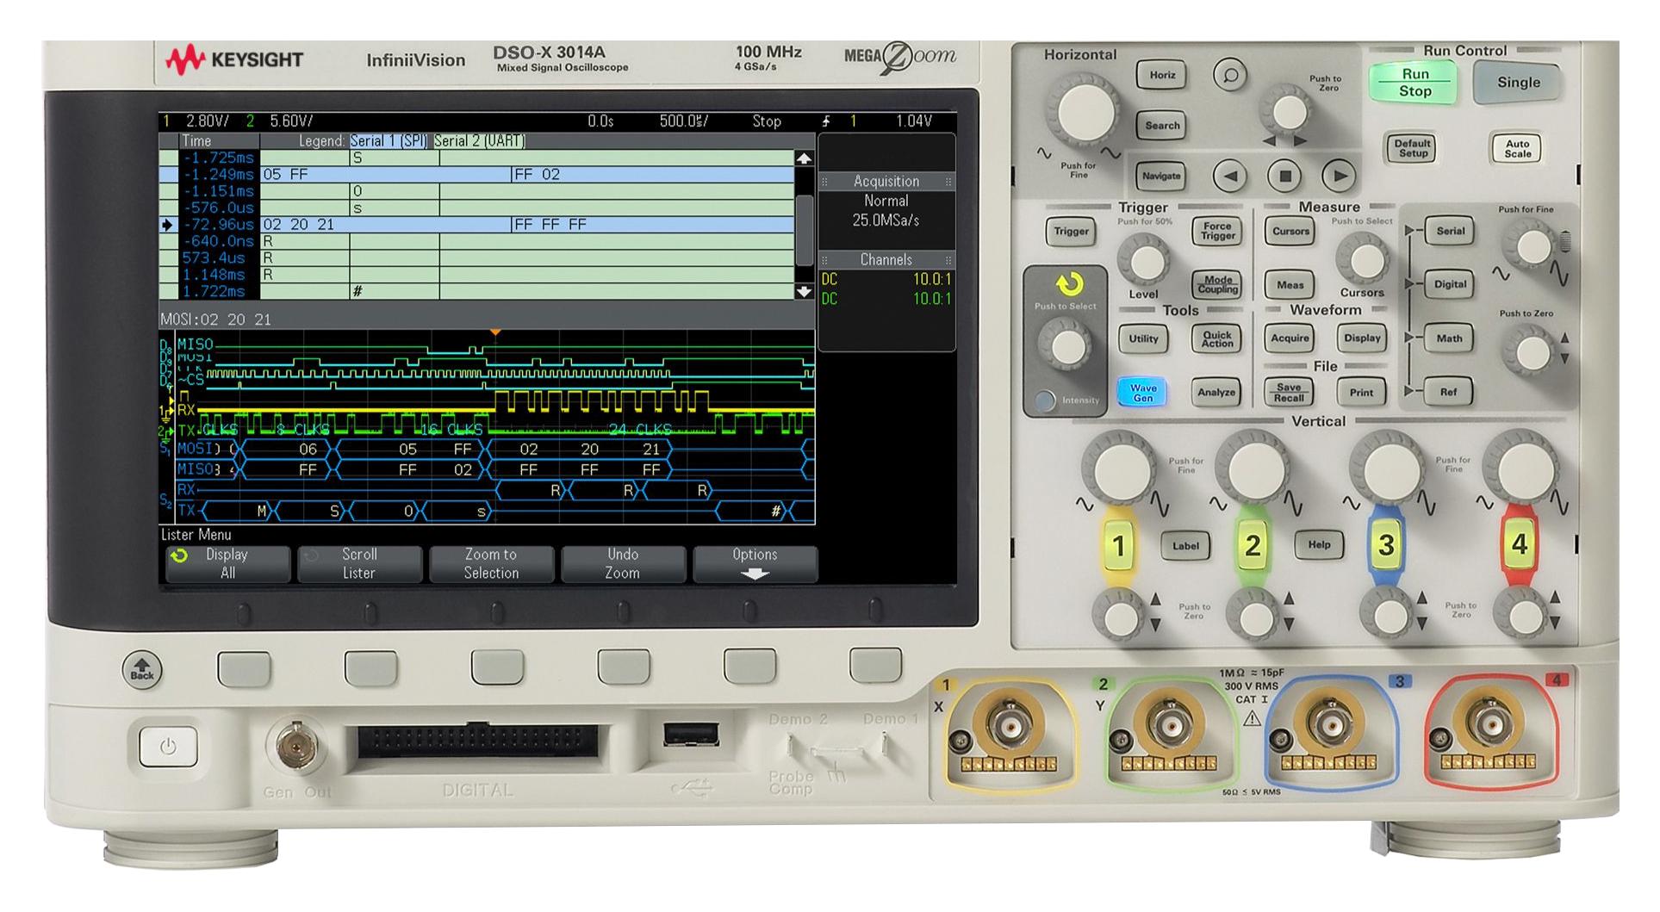Select Undo Zoom softkey
This screenshot has width=1660, height=912.
(623, 564)
